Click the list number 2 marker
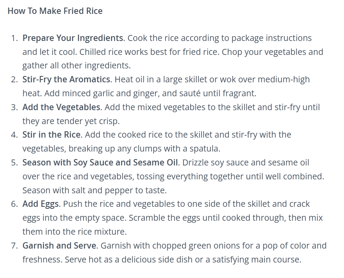 tap(14, 80)
